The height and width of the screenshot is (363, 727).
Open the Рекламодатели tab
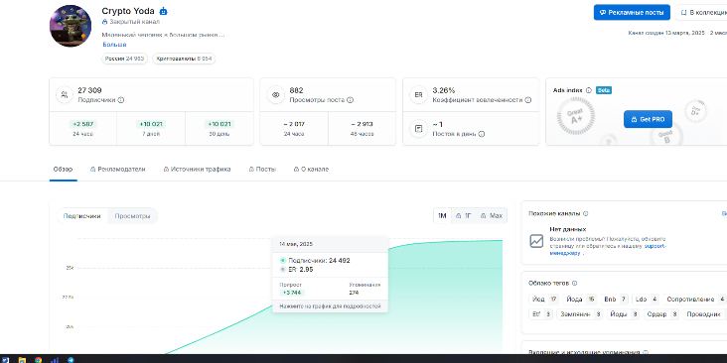(118, 170)
